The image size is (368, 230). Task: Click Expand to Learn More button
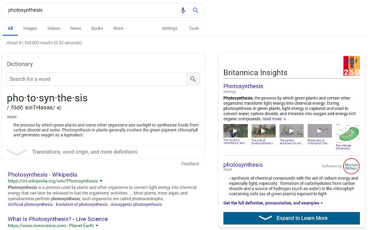tap(292, 218)
